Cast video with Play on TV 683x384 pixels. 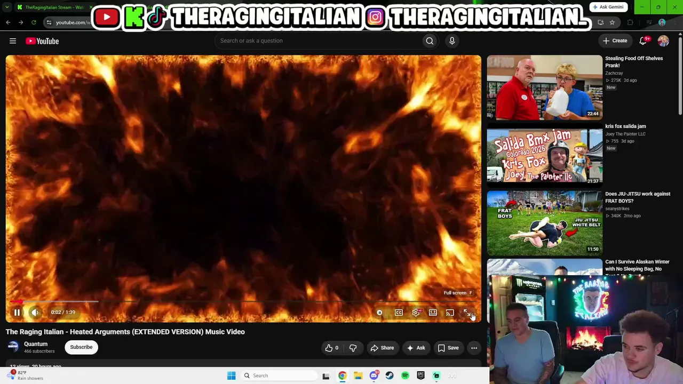[450, 313]
